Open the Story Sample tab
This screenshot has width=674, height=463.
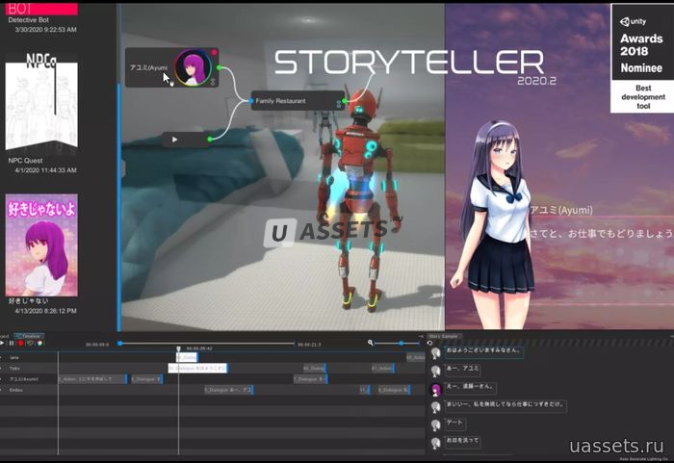tap(444, 336)
